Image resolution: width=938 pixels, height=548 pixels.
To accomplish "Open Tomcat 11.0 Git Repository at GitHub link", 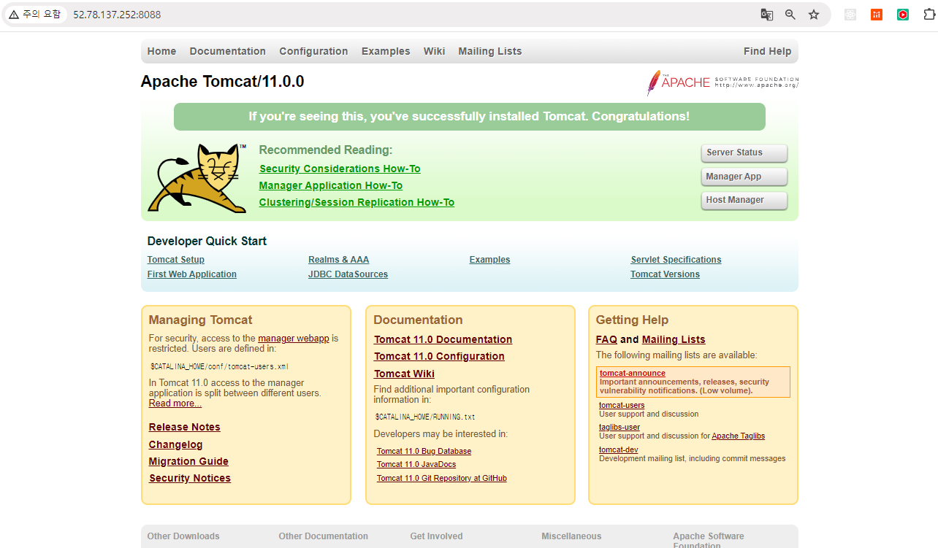I will [x=442, y=478].
